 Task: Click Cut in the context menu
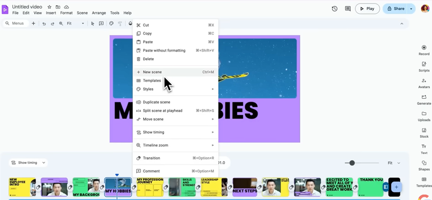coord(175,25)
